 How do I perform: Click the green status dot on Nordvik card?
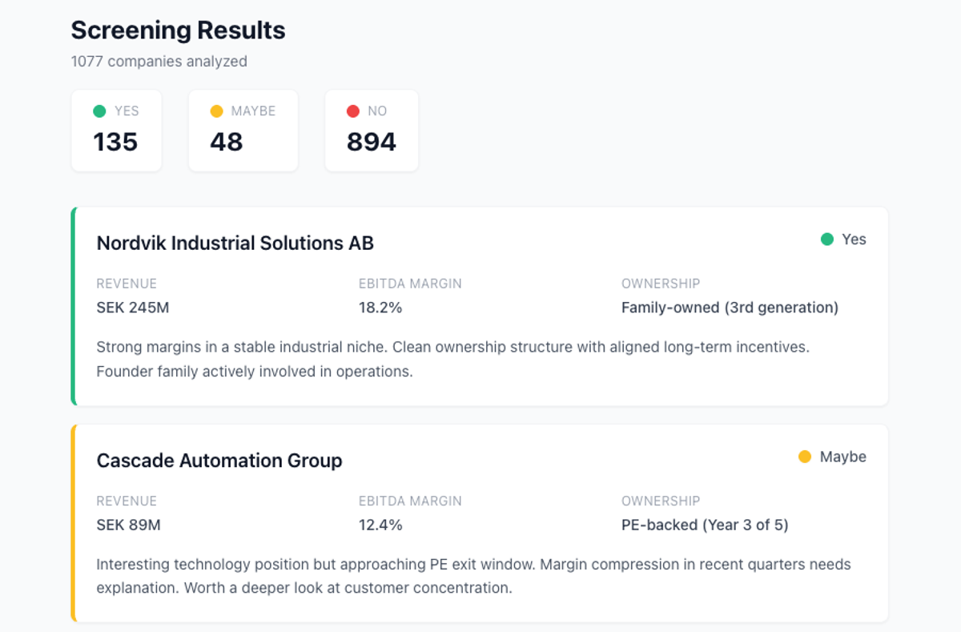tap(826, 239)
